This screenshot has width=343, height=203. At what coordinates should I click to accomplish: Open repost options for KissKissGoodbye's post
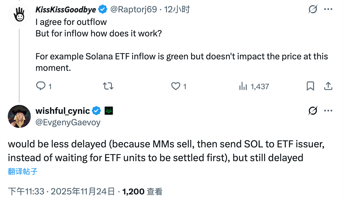click(x=108, y=86)
